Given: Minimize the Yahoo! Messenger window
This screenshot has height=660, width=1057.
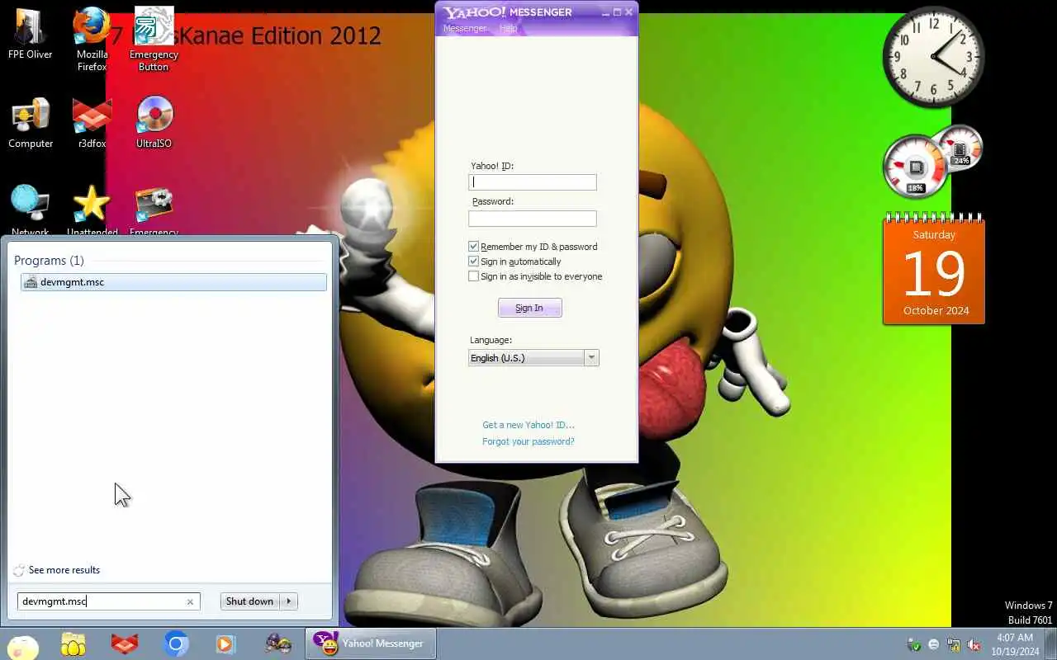Looking at the screenshot, I should pos(604,12).
